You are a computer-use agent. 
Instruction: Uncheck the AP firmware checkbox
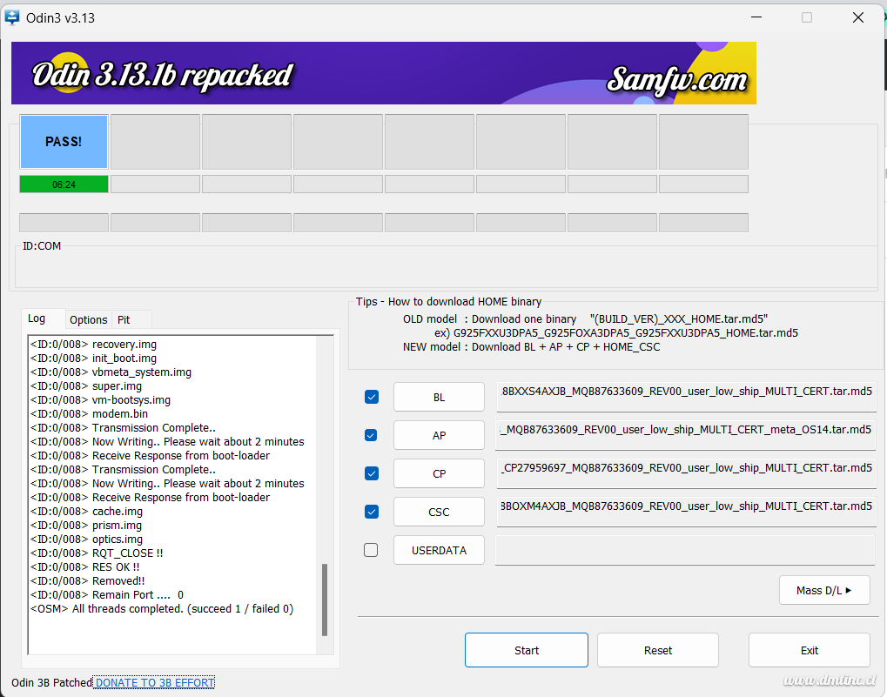pos(372,435)
